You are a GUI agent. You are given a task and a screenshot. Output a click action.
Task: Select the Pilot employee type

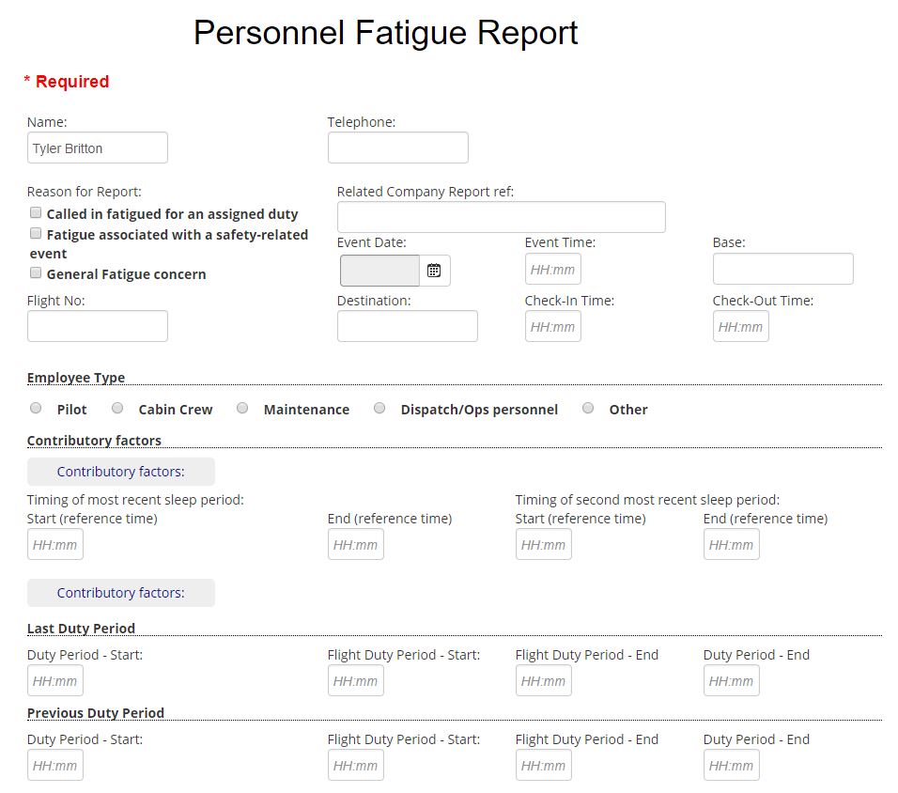tap(35, 407)
